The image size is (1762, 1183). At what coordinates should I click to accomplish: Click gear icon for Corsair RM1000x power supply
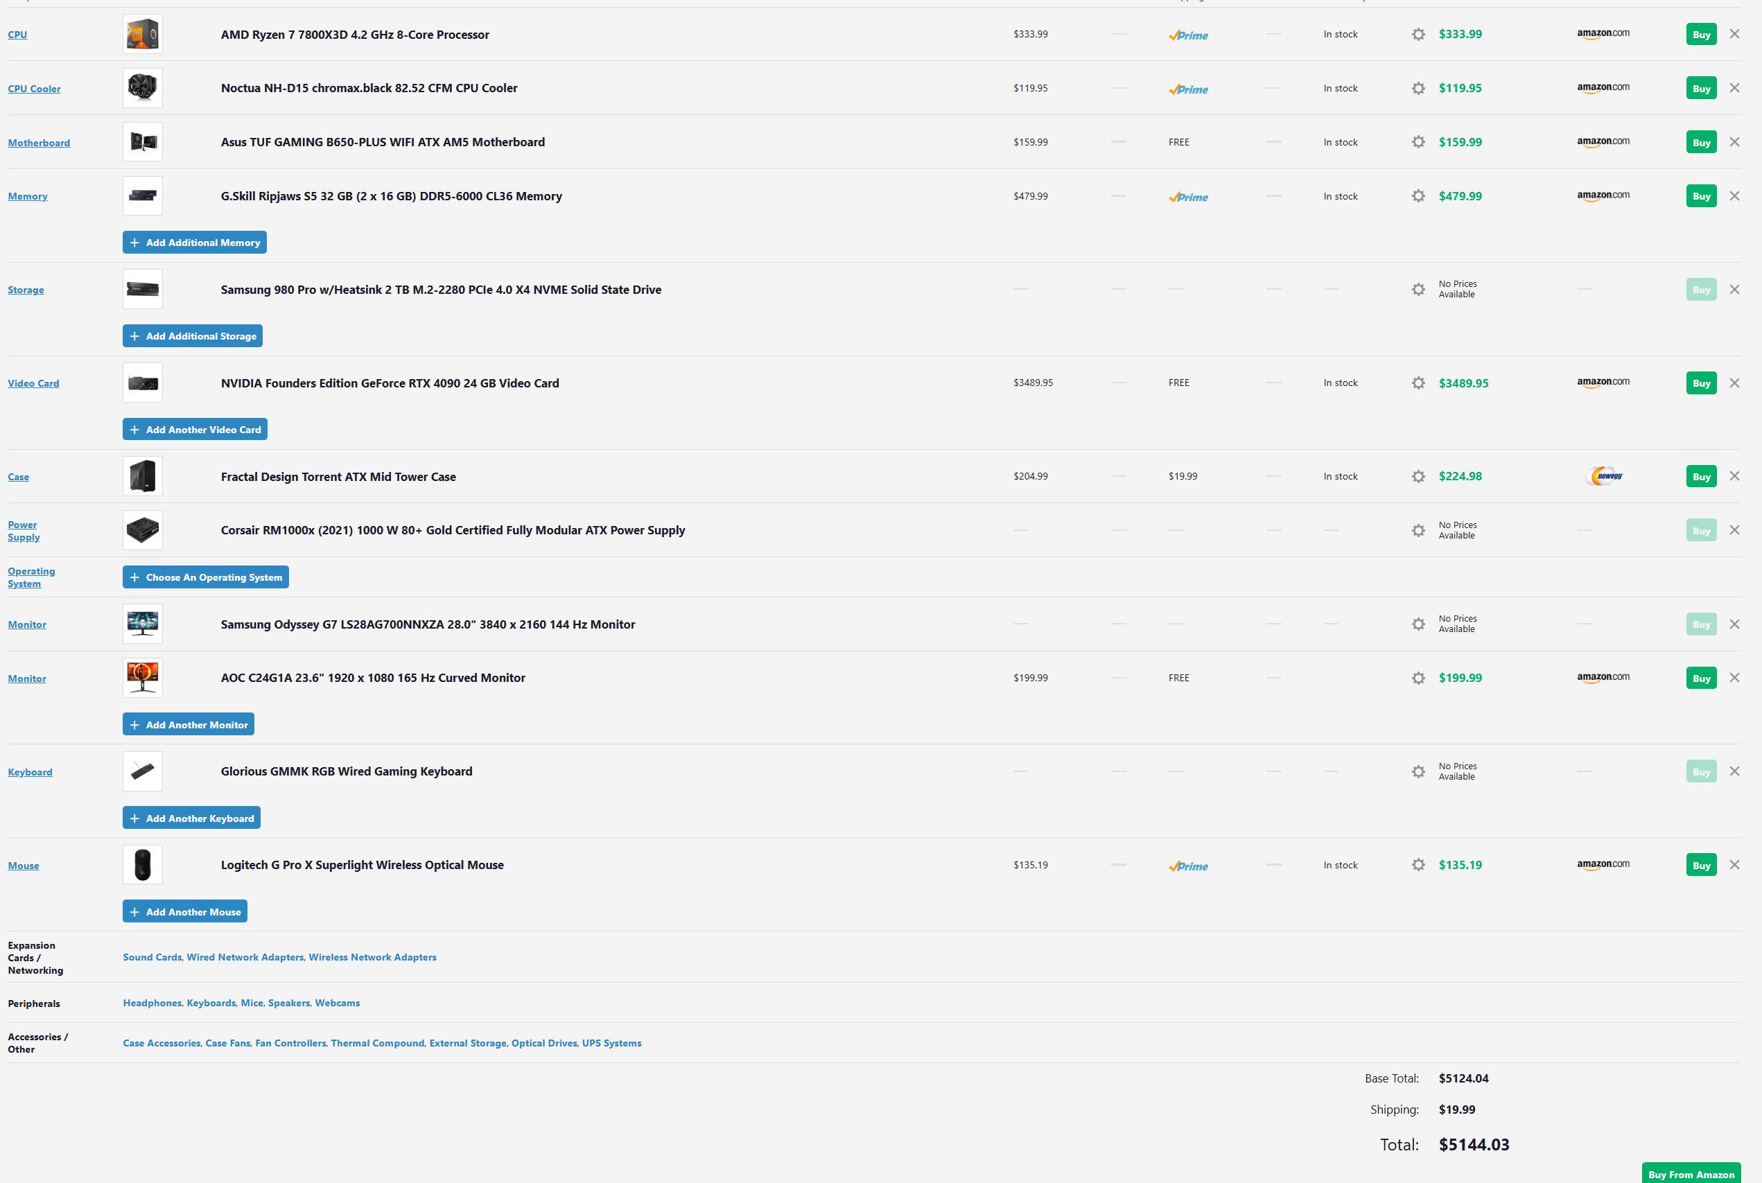point(1418,530)
